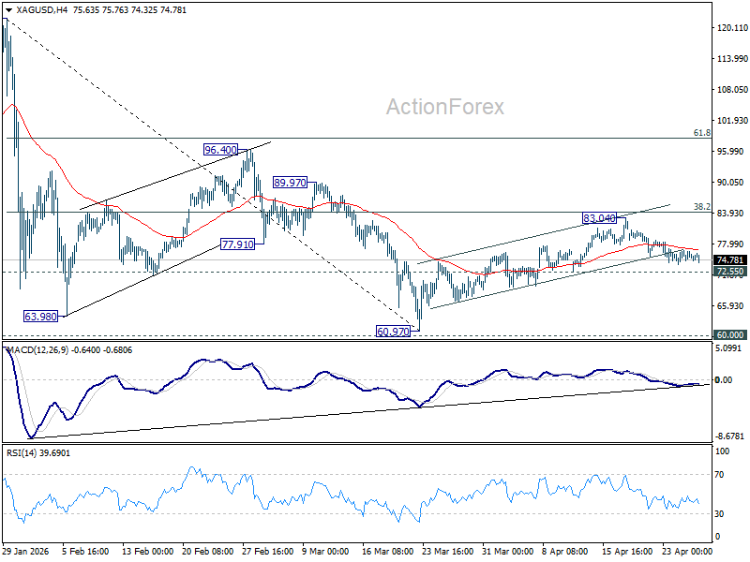Click the 60.000 level tag
750x562 pixels.
tap(730, 335)
